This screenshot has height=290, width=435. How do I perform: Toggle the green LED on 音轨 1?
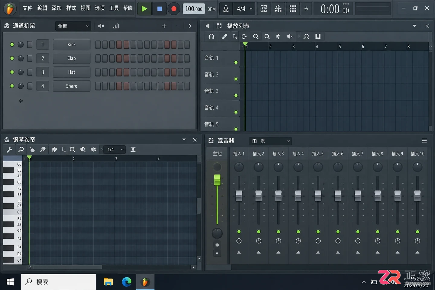tap(236, 63)
